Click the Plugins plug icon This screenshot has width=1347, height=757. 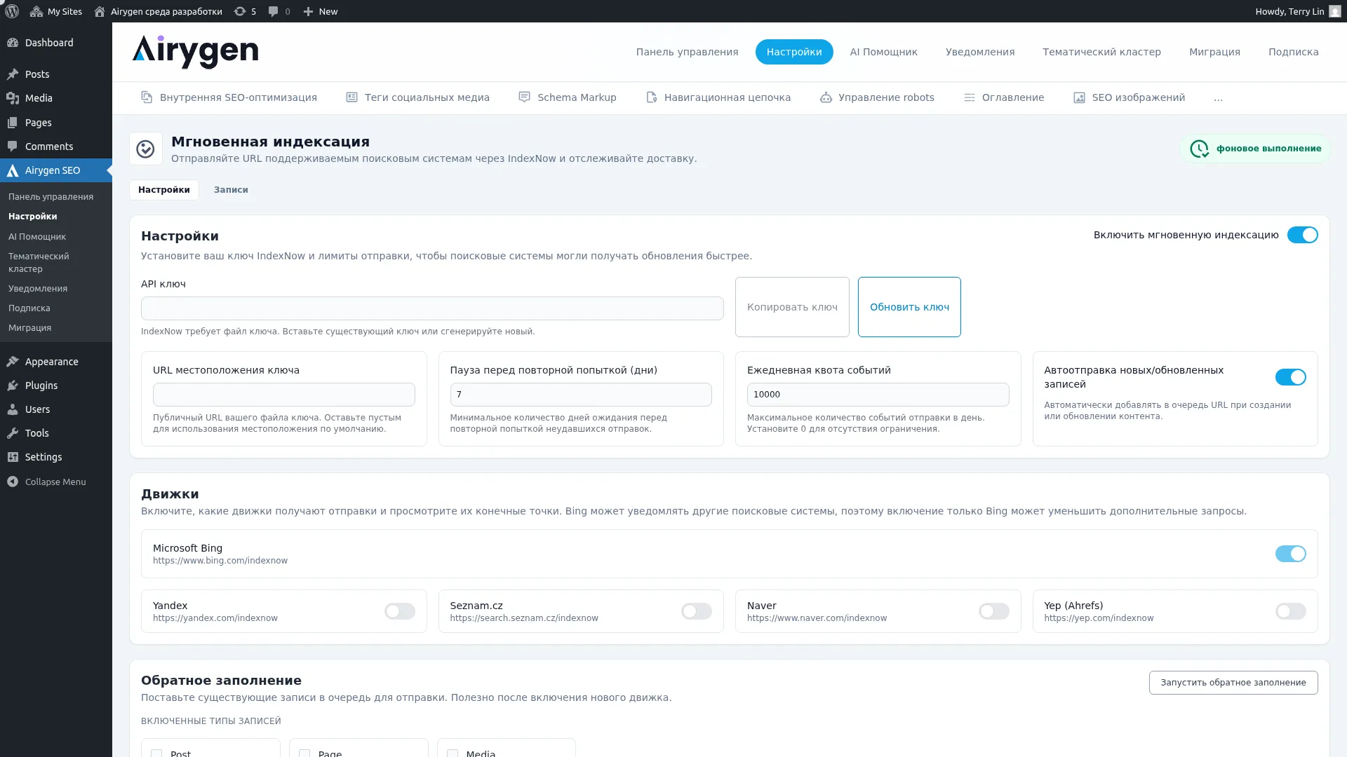13,386
